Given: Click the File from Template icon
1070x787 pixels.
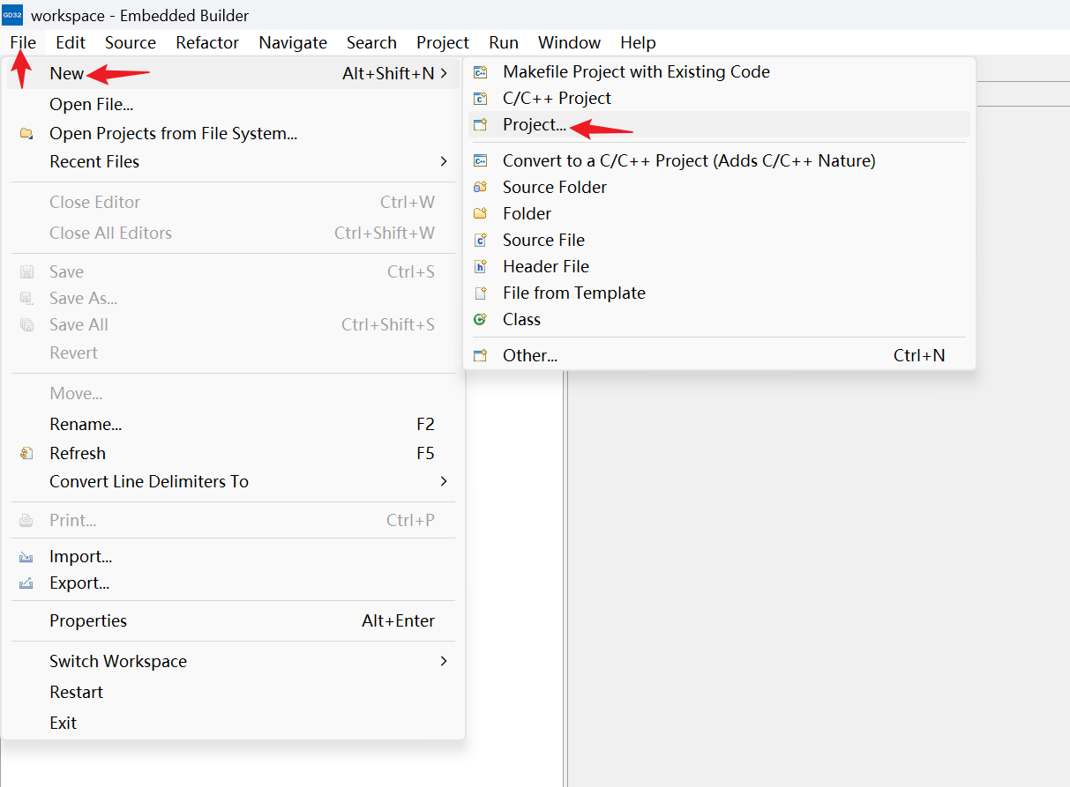Looking at the screenshot, I should coord(481,293).
